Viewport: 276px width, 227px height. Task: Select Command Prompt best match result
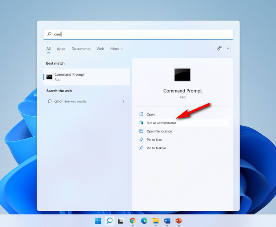[x=86, y=77]
